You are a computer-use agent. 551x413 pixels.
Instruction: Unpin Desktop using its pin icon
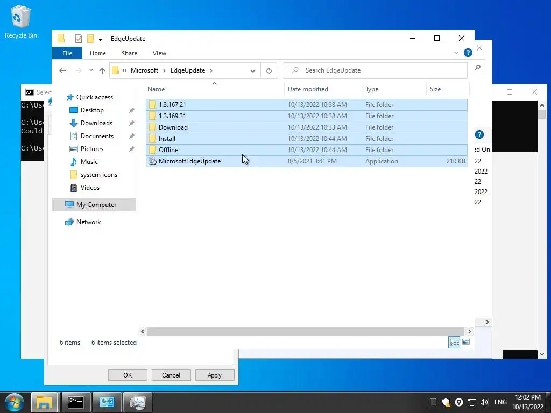click(132, 110)
